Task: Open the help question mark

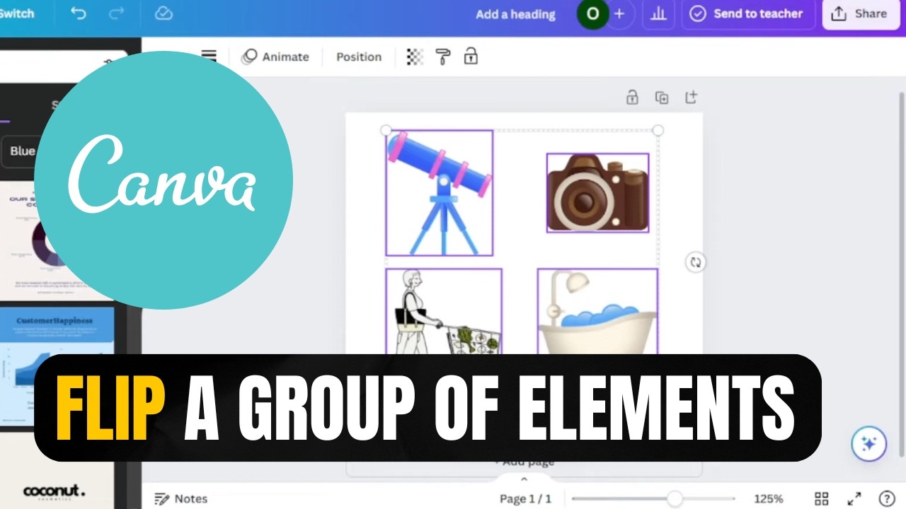Action: [886, 498]
